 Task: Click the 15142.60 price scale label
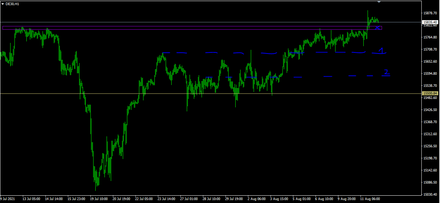tap(430, 170)
